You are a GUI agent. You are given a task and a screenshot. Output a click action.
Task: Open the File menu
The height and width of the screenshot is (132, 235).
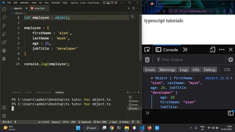tap(9, 3)
